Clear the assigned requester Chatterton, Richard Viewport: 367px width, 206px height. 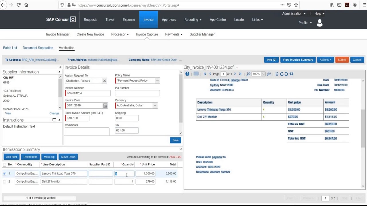click(x=104, y=80)
